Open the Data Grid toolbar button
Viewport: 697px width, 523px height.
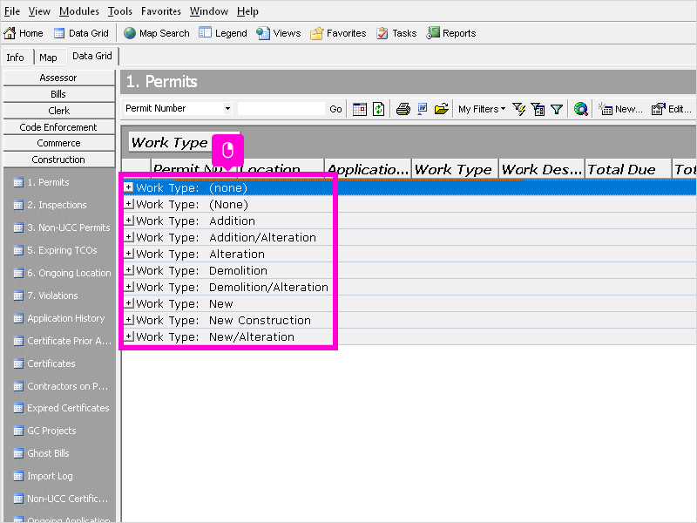[81, 33]
